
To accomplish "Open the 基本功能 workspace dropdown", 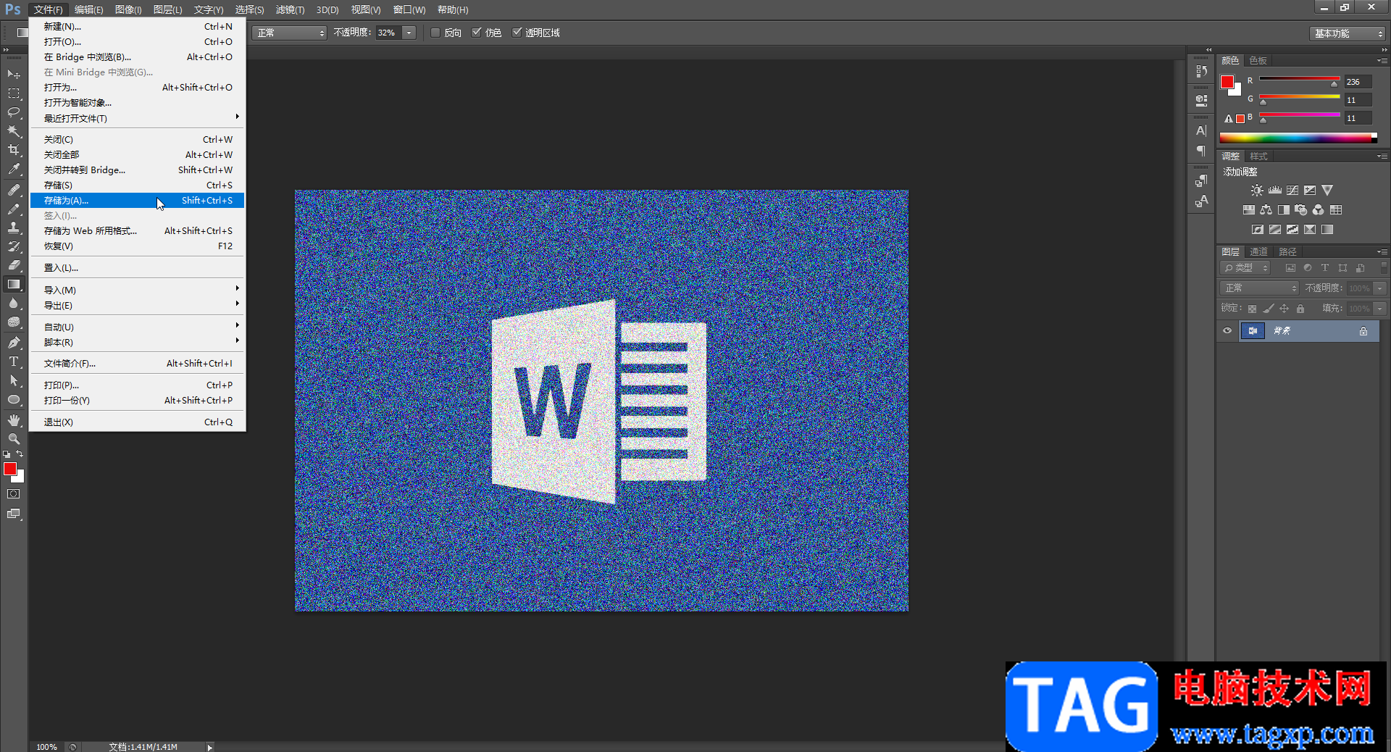I will click(1348, 33).
